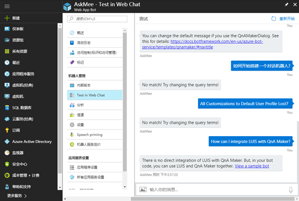The image size is (299, 201).
Task: Open View a sample bot link
Action: [x=252, y=166]
